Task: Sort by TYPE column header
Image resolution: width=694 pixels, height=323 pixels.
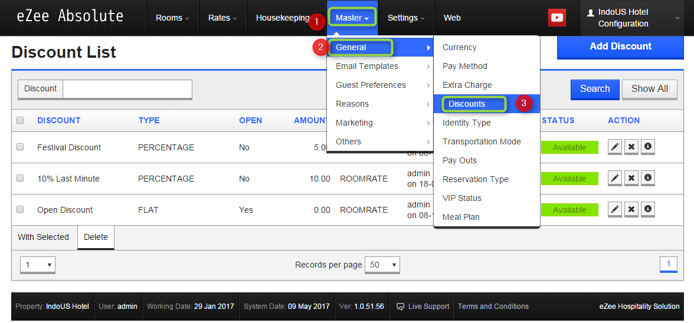Action: tap(149, 120)
